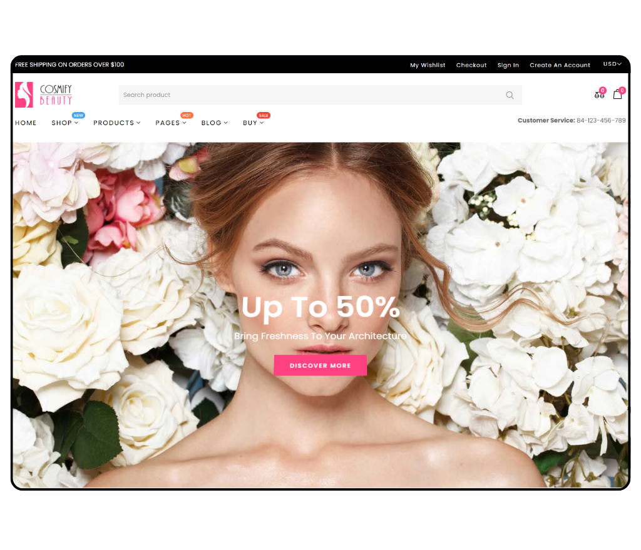Expand the Products menu dropdown

pyautogui.click(x=116, y=123)
